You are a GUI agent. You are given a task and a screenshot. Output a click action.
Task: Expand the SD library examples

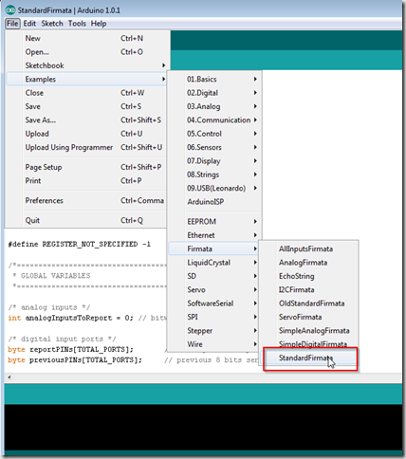(x=214, y=276)
